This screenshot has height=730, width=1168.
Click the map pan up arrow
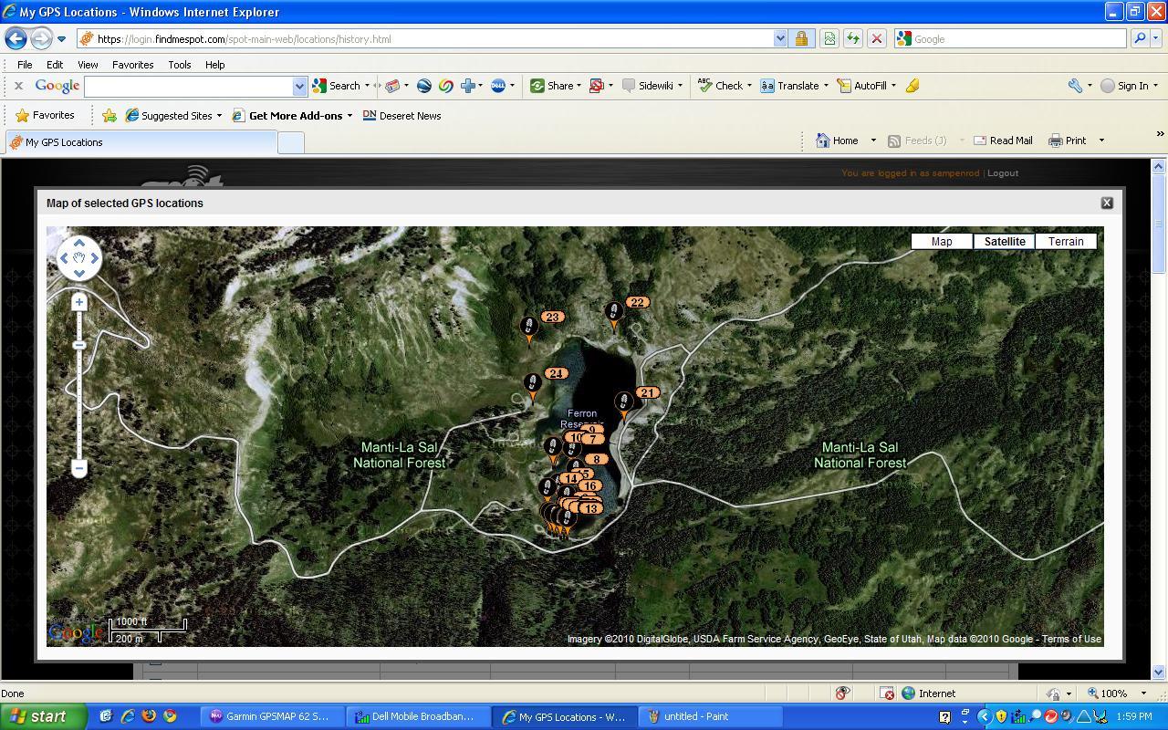[x=79, y=243]
